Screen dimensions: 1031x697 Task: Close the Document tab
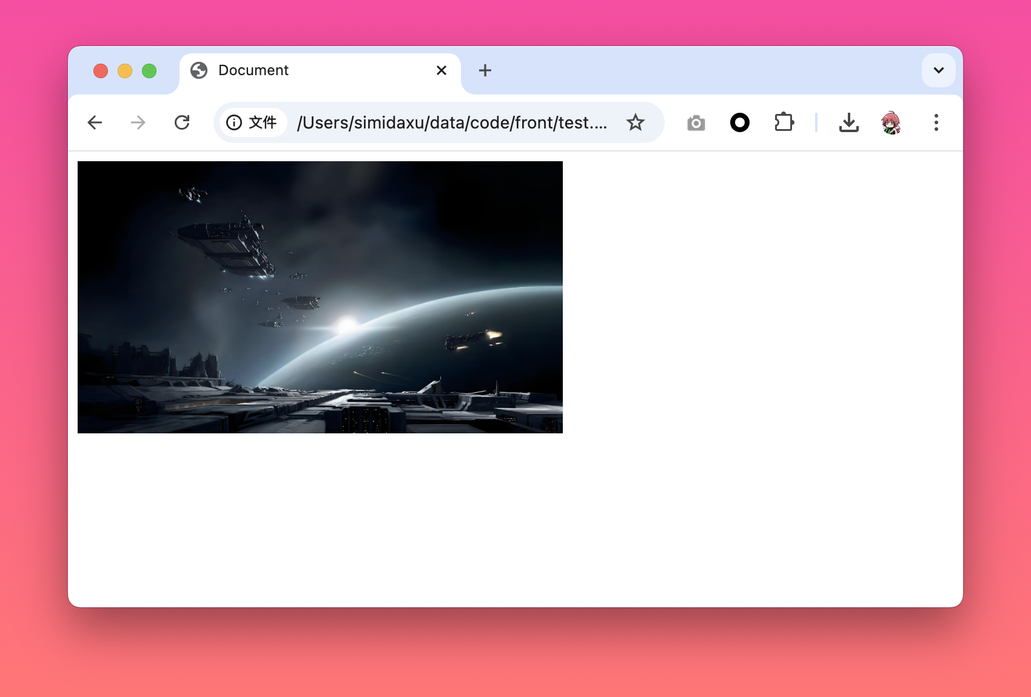pos(442,70)
